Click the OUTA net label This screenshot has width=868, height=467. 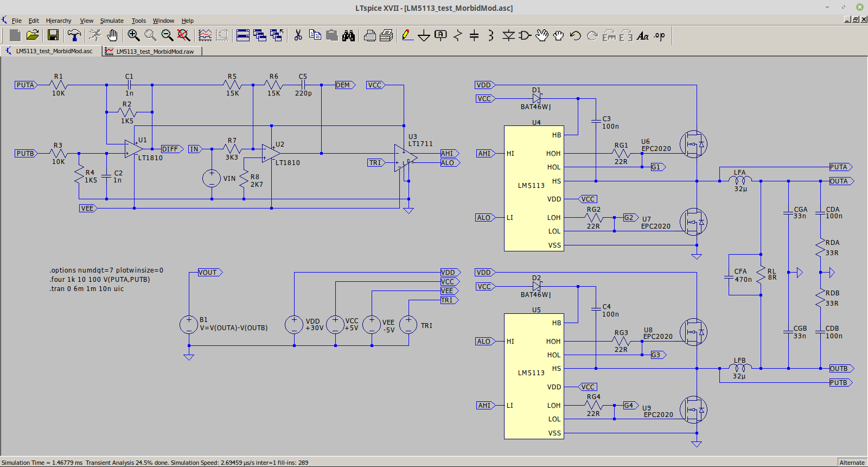click(841, 181)
